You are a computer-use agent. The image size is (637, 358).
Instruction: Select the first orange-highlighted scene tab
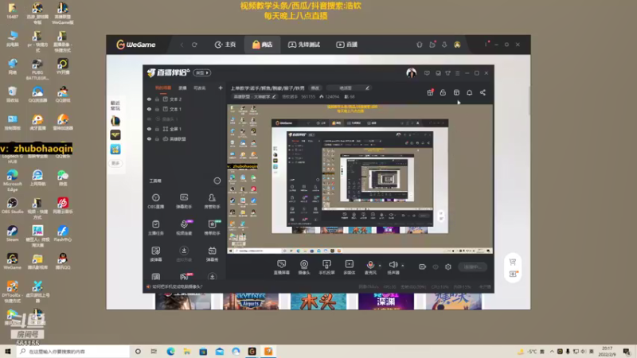(x=163, y=88)
